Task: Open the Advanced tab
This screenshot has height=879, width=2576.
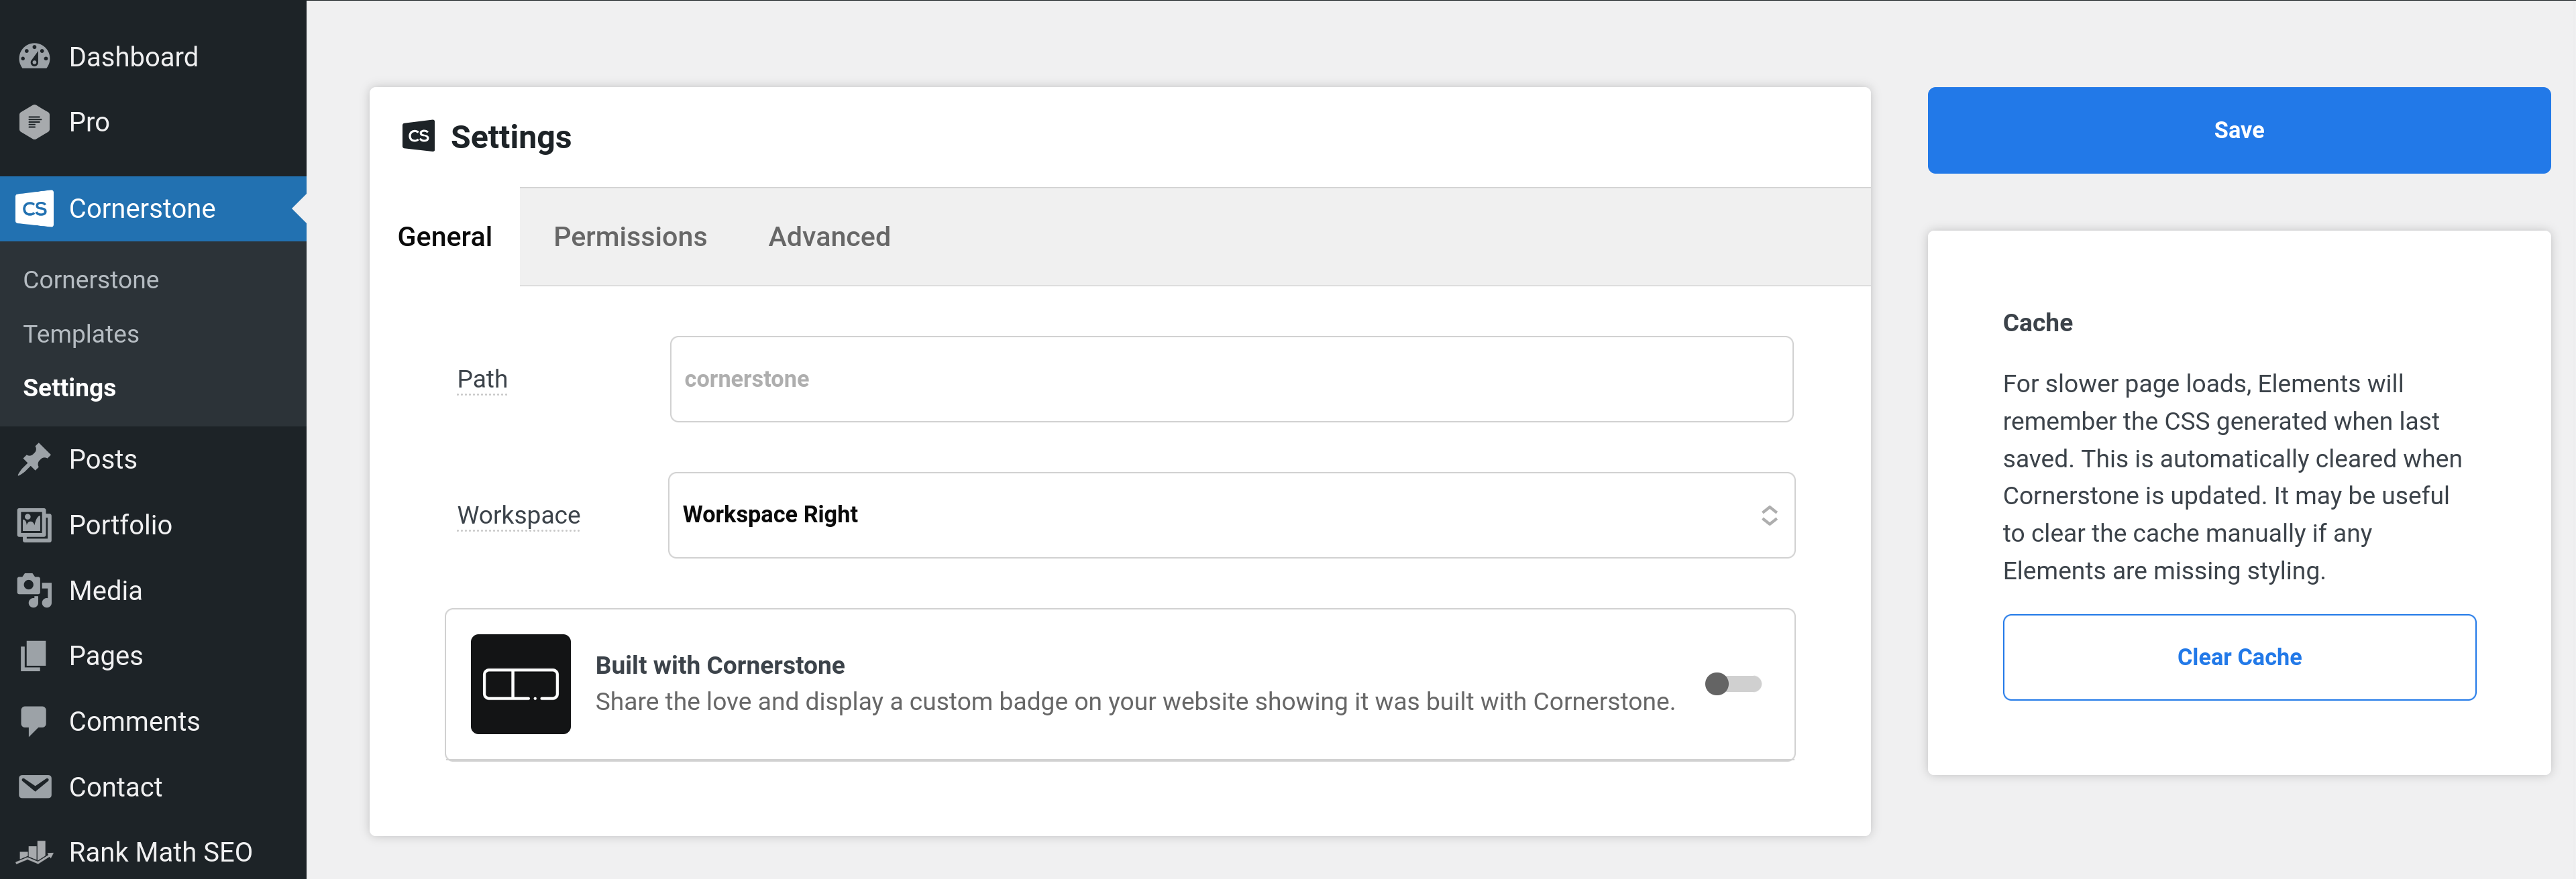Action: pyautogui.click(x=829, y=237)
